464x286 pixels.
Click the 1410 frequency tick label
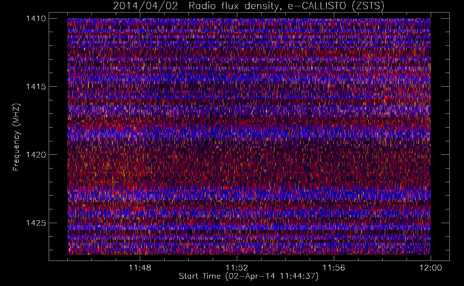[x=36, y=19]
